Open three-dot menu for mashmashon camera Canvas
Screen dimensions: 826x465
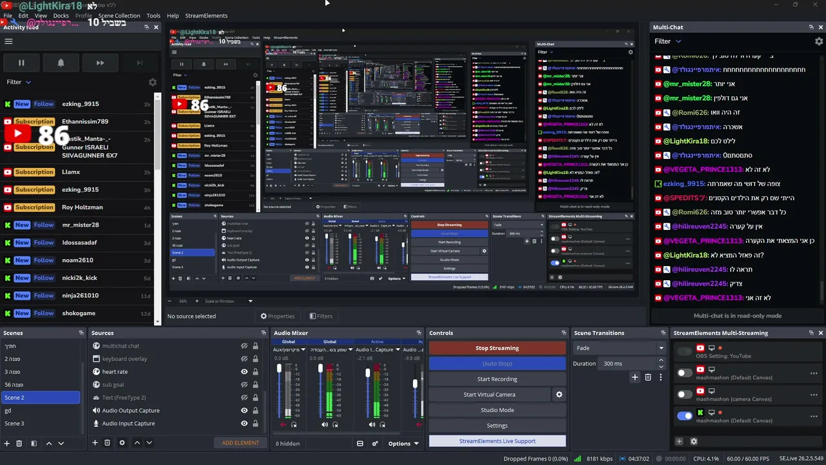tap(814, 395)
